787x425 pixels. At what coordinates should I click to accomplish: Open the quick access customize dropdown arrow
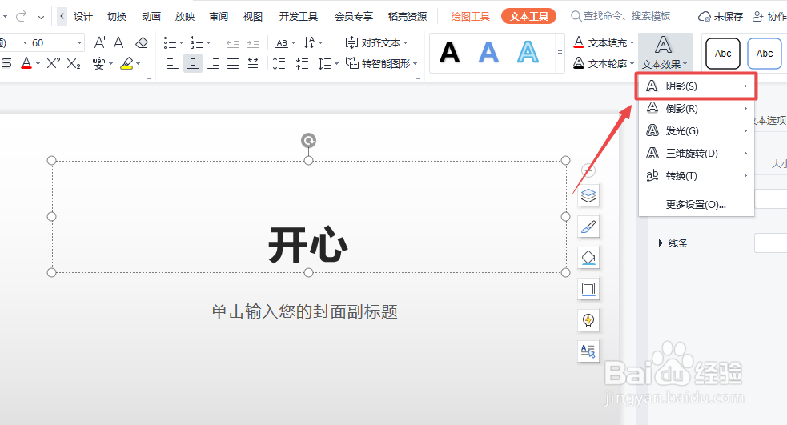41,17
